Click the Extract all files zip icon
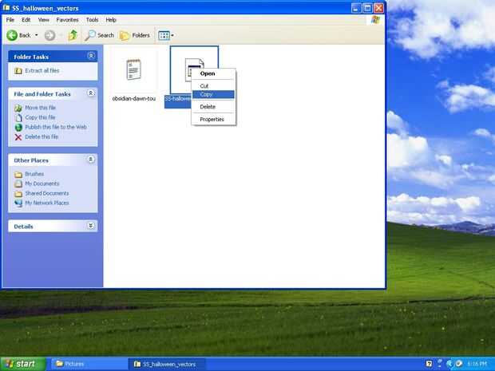The width and height of the screenshot is (495, 371). (x=18, y=71)
